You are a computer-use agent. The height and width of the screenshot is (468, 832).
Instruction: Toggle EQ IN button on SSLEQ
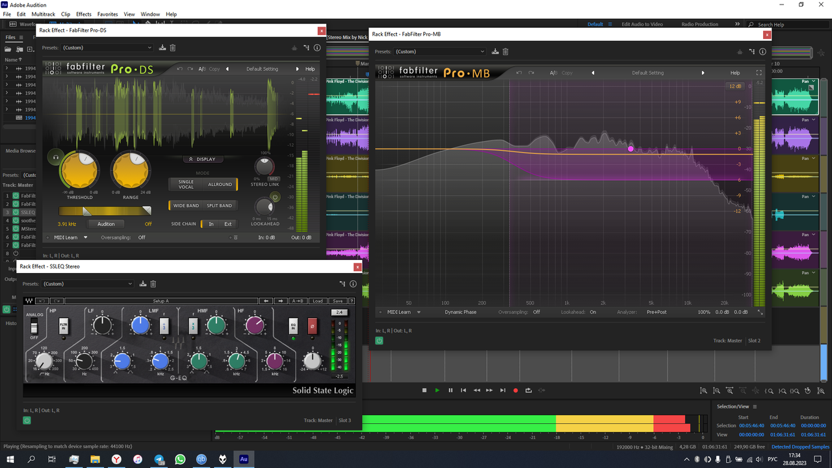[293, 326]
